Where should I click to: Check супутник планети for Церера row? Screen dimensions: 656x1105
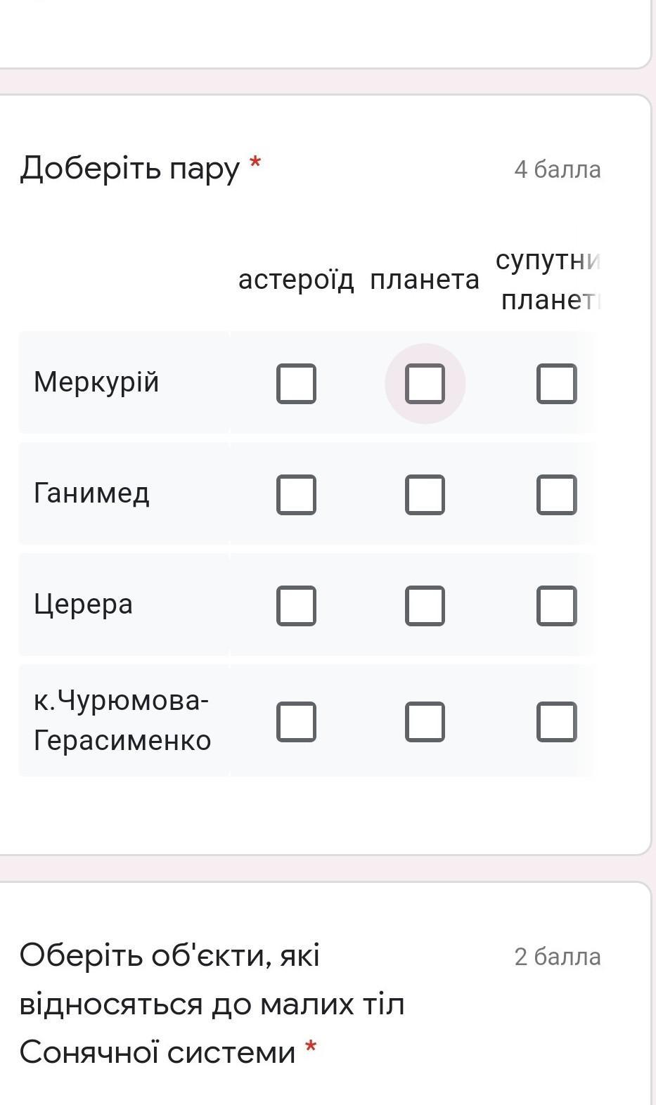[556, 605]
